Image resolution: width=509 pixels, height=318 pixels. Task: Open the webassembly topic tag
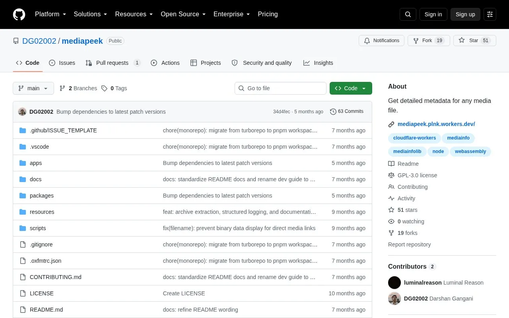[470, 152]
